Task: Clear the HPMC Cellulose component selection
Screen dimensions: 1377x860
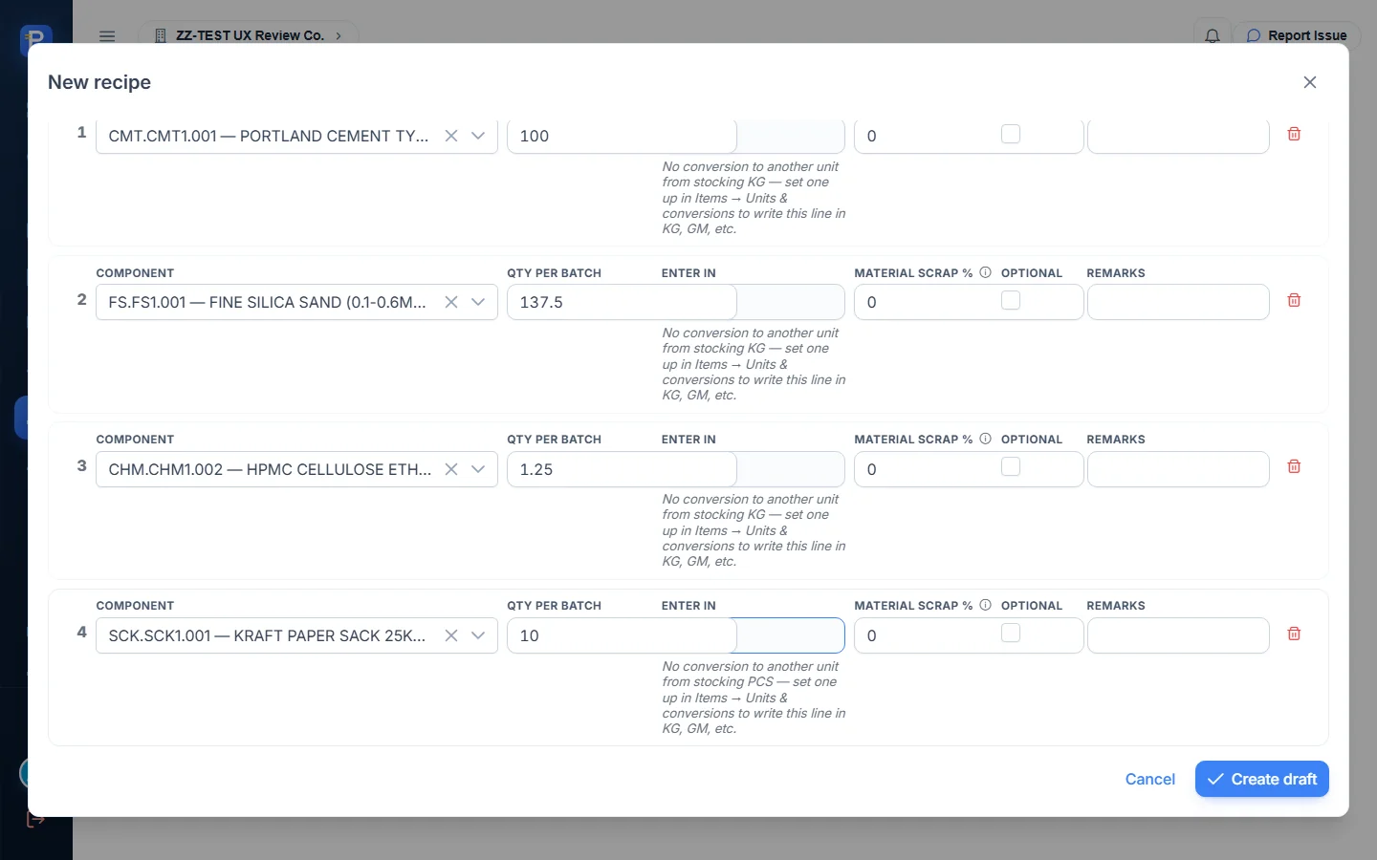Action: [451, 469]
